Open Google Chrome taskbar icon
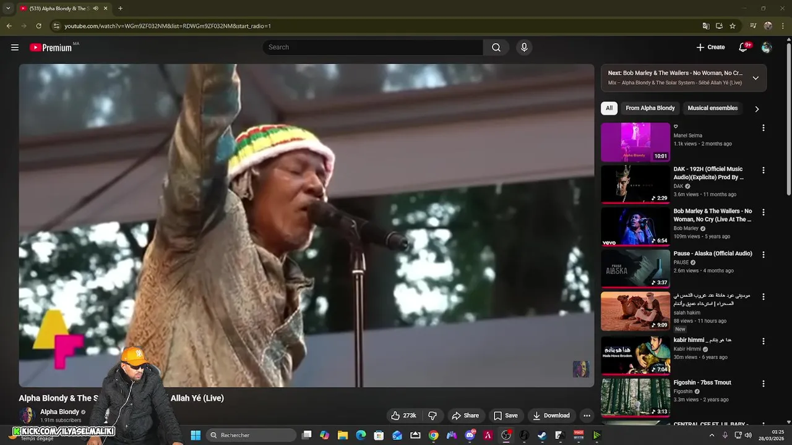Screen dimensions: 792x445 pyautogui.click(x=434, y=435)
